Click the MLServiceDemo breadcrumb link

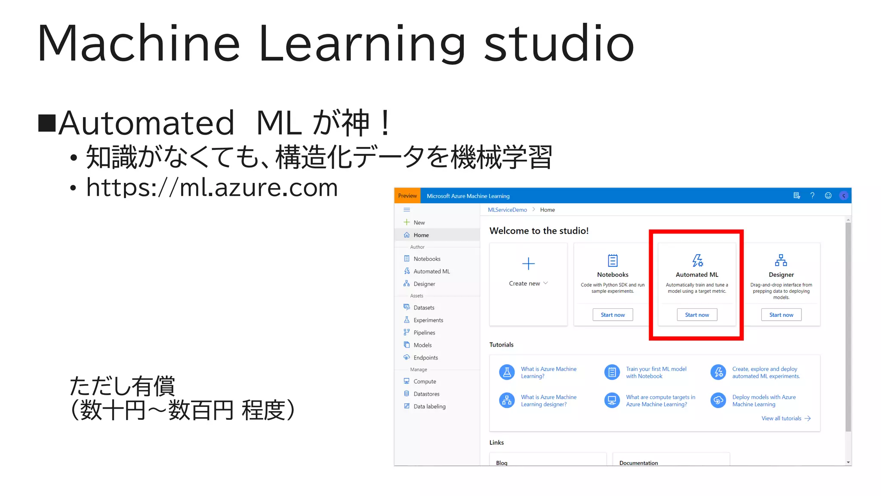pos(507,210)
